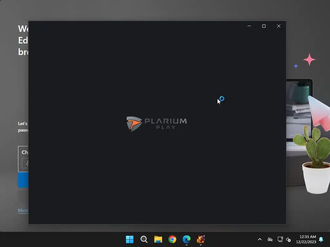Open notifications bell icon

click(321, 239)
